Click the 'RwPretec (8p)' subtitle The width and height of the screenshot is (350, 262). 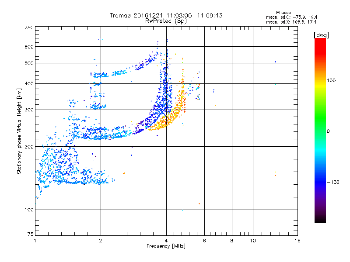click(x=166, y=21)
